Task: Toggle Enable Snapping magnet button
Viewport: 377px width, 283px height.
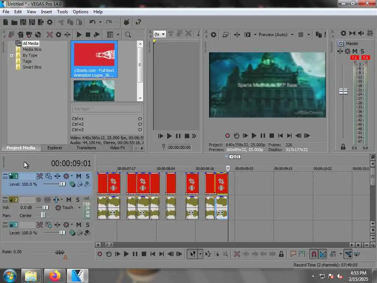Action: coord(314,254)
